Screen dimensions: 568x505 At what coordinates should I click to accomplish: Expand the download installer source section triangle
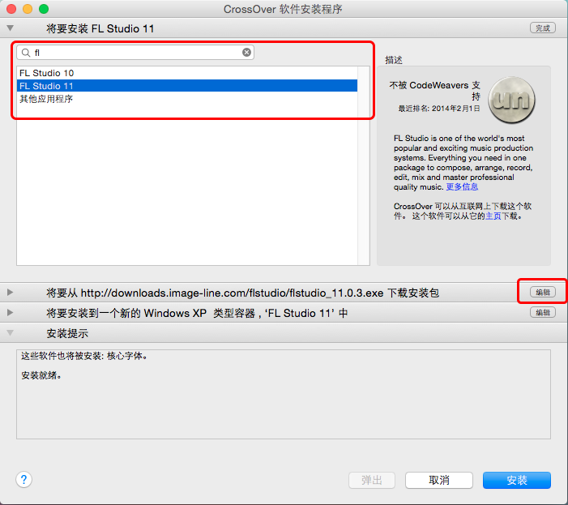coord(11,293)
